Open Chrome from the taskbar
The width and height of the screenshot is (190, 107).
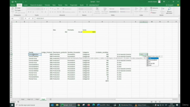pos(79,105)
